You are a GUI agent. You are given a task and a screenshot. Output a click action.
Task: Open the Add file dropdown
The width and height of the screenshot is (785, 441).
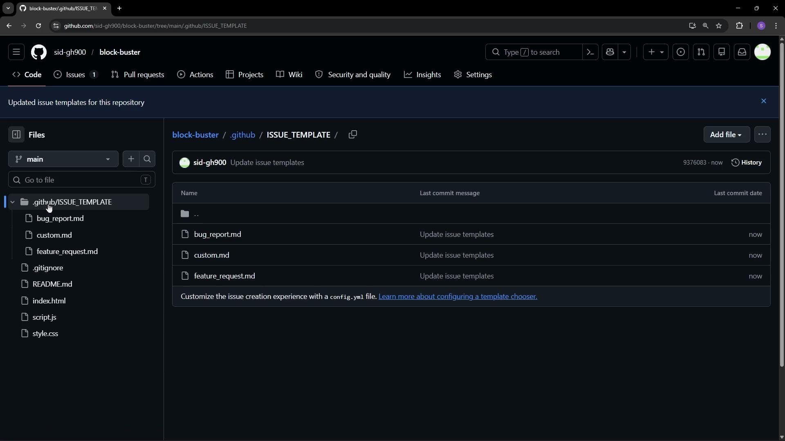[x=727, y=135]
